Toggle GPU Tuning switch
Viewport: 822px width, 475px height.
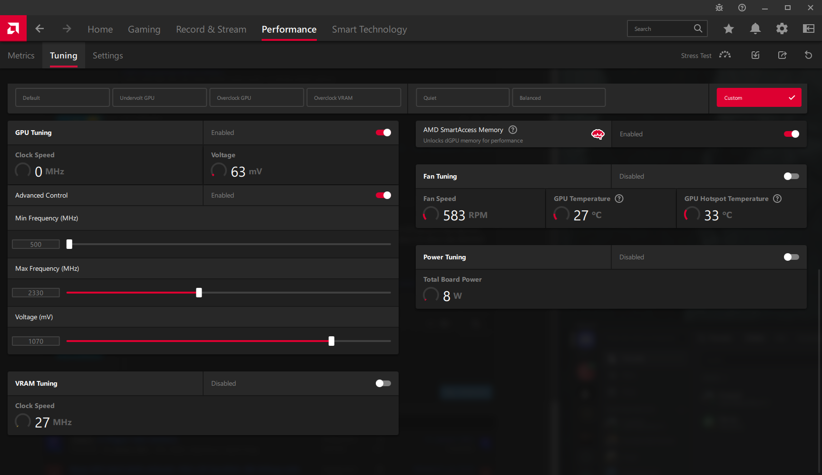[383, 133]
